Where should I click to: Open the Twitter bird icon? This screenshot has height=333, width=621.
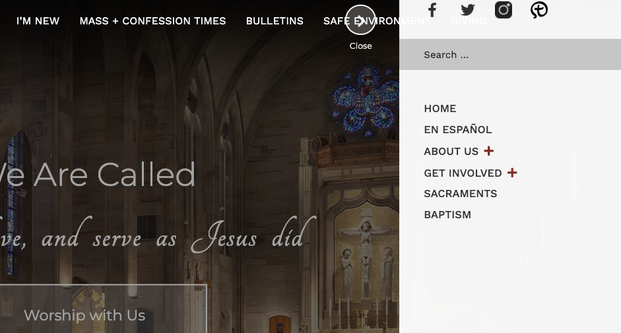coord(468,10)
